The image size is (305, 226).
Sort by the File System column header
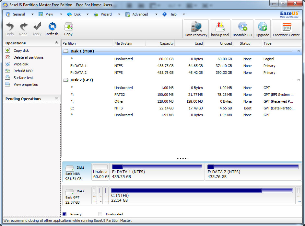pyautogui.click(x=129, y=43)
